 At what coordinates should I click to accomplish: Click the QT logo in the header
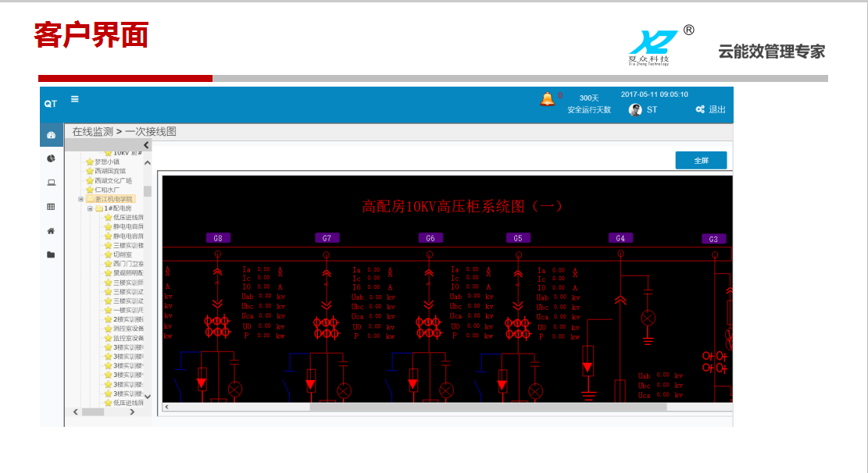point(51,104)
